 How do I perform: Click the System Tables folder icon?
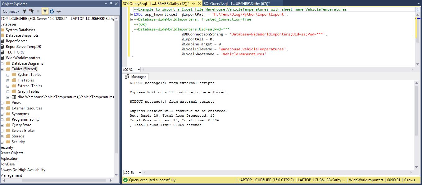14,75
